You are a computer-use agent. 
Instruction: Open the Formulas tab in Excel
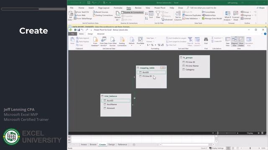click(x=118, y=8)
